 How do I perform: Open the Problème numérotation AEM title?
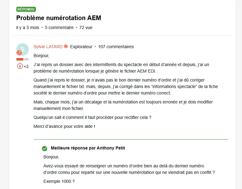point(59,18)
